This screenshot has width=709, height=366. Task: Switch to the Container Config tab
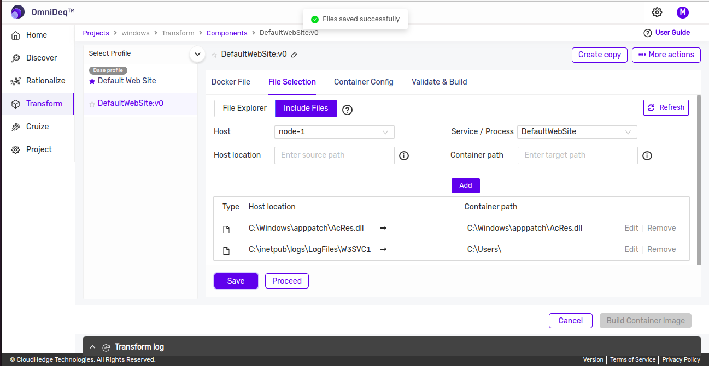[364, 82]
